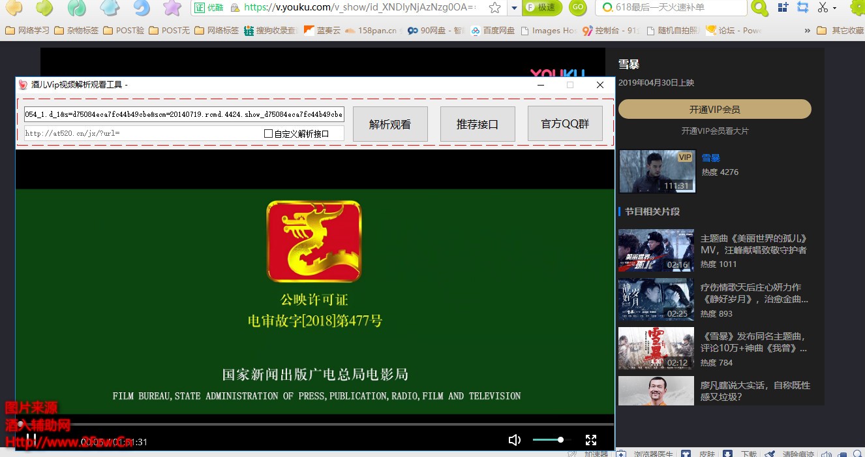
Task: Click the custom parse interface URL field
Action: pyautogui.click(x=142, y=133)
